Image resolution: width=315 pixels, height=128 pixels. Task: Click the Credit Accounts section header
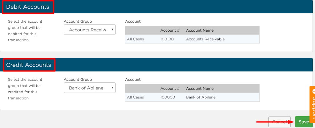[28, 65]
